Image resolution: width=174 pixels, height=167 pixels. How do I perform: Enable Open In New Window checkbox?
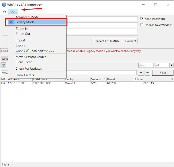[142, 25]
